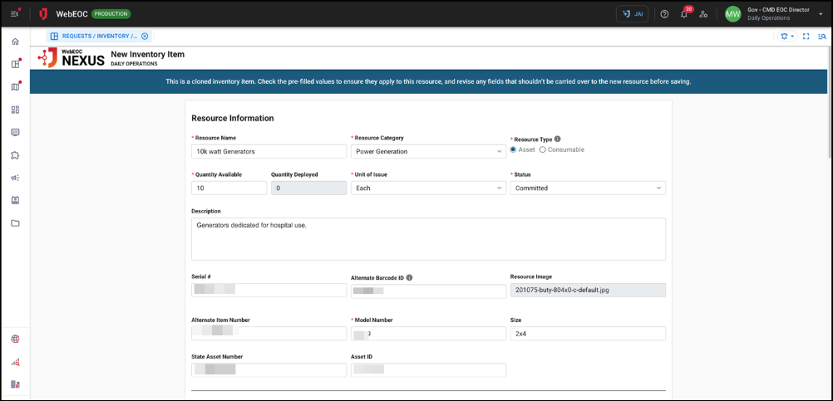This screenshot has height=401, width=833.
Task: Expand the user profile menu arrow
Action: click(x=821, y=14)
